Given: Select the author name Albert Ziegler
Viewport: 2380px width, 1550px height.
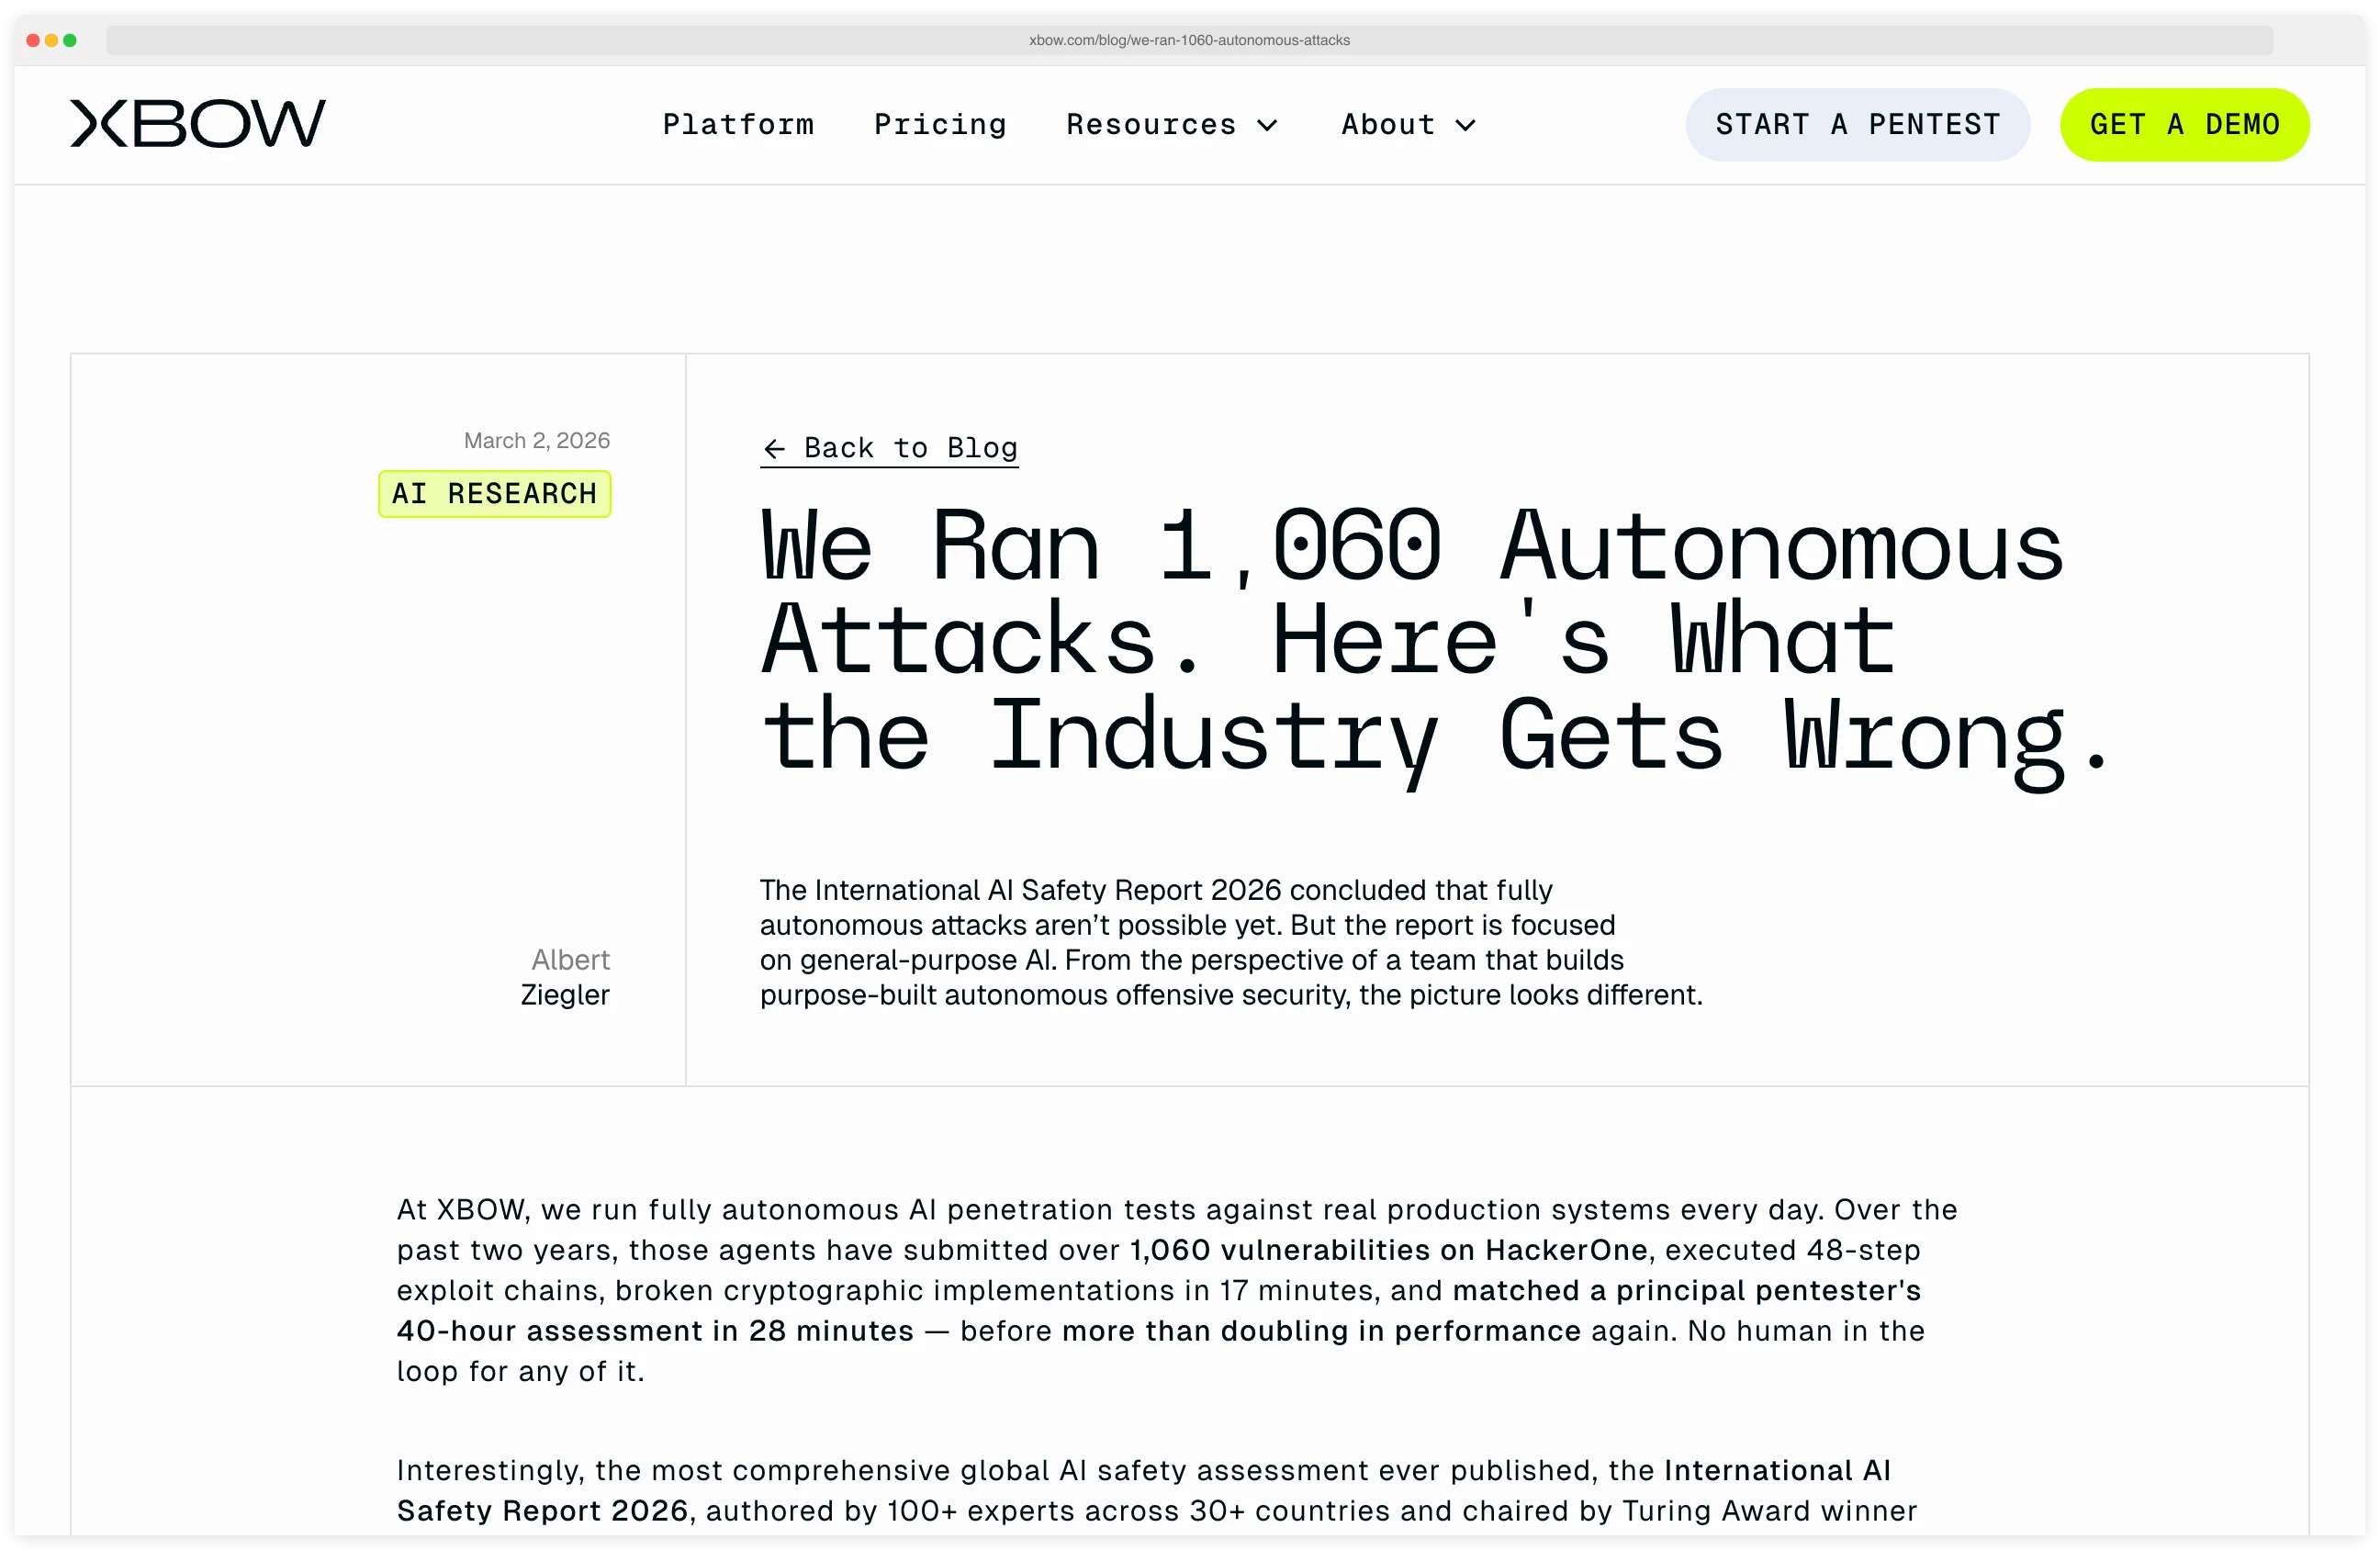Looking at the screenshot, I should 566,976.
